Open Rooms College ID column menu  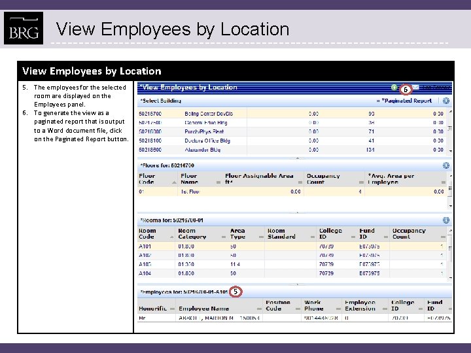[353, 237]
